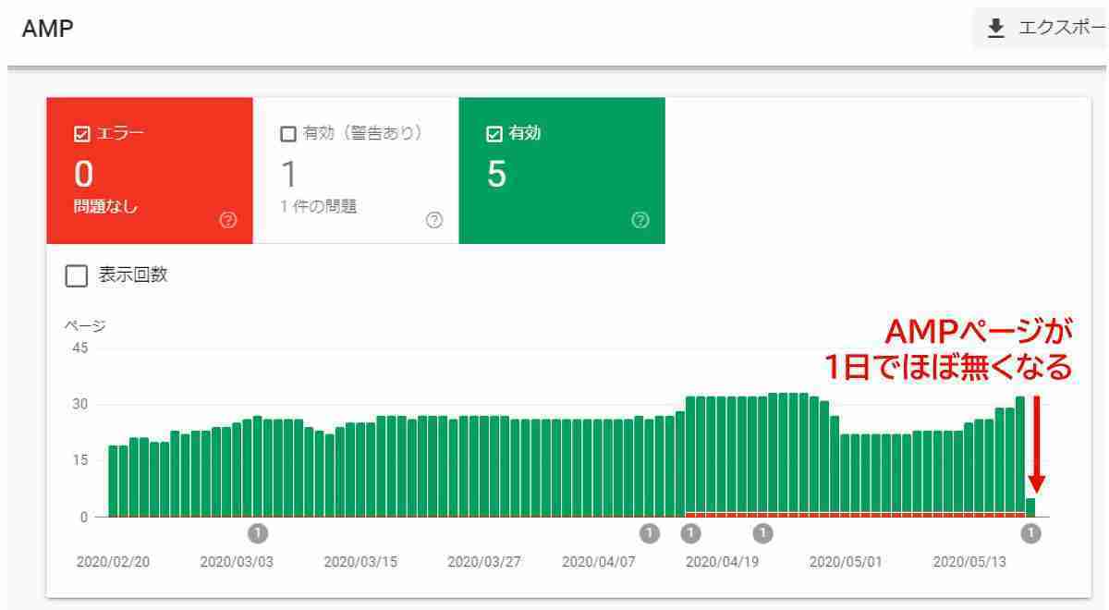
Task: Click the last short green bar
Action: coord(1030,507)
